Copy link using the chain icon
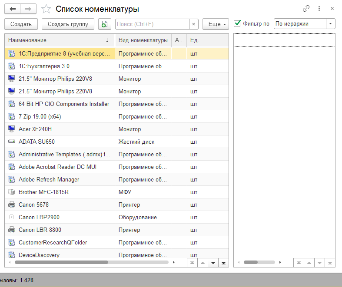The image size is (342, 287). tap(306, 9)
